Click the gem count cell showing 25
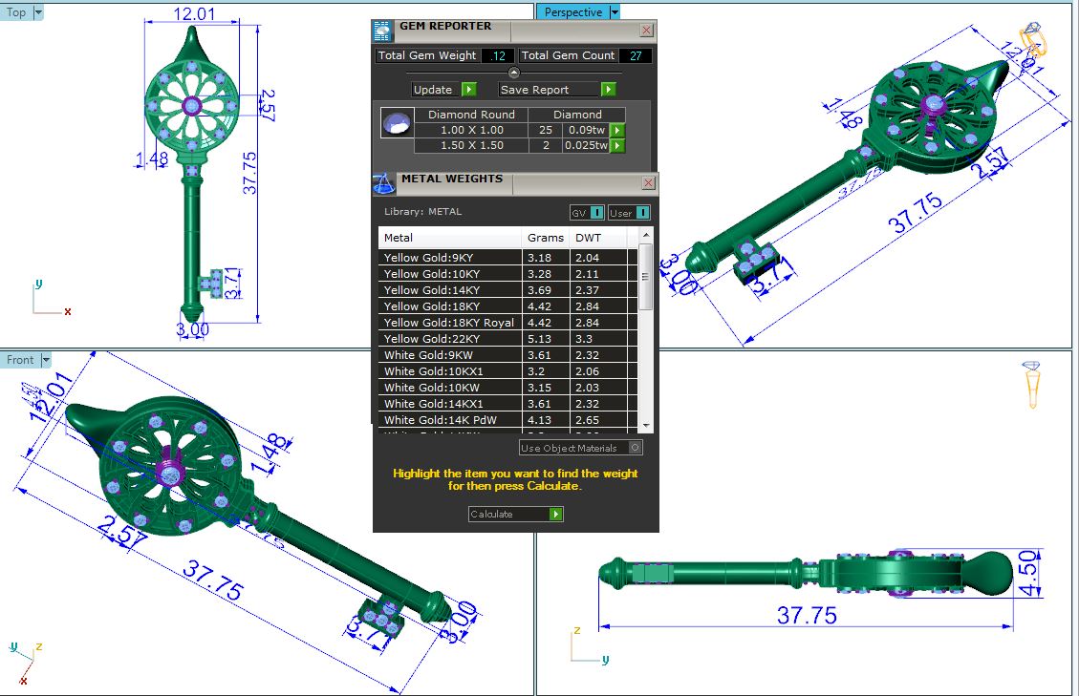This screenshot has width=1079, height=696. [546, 130]
